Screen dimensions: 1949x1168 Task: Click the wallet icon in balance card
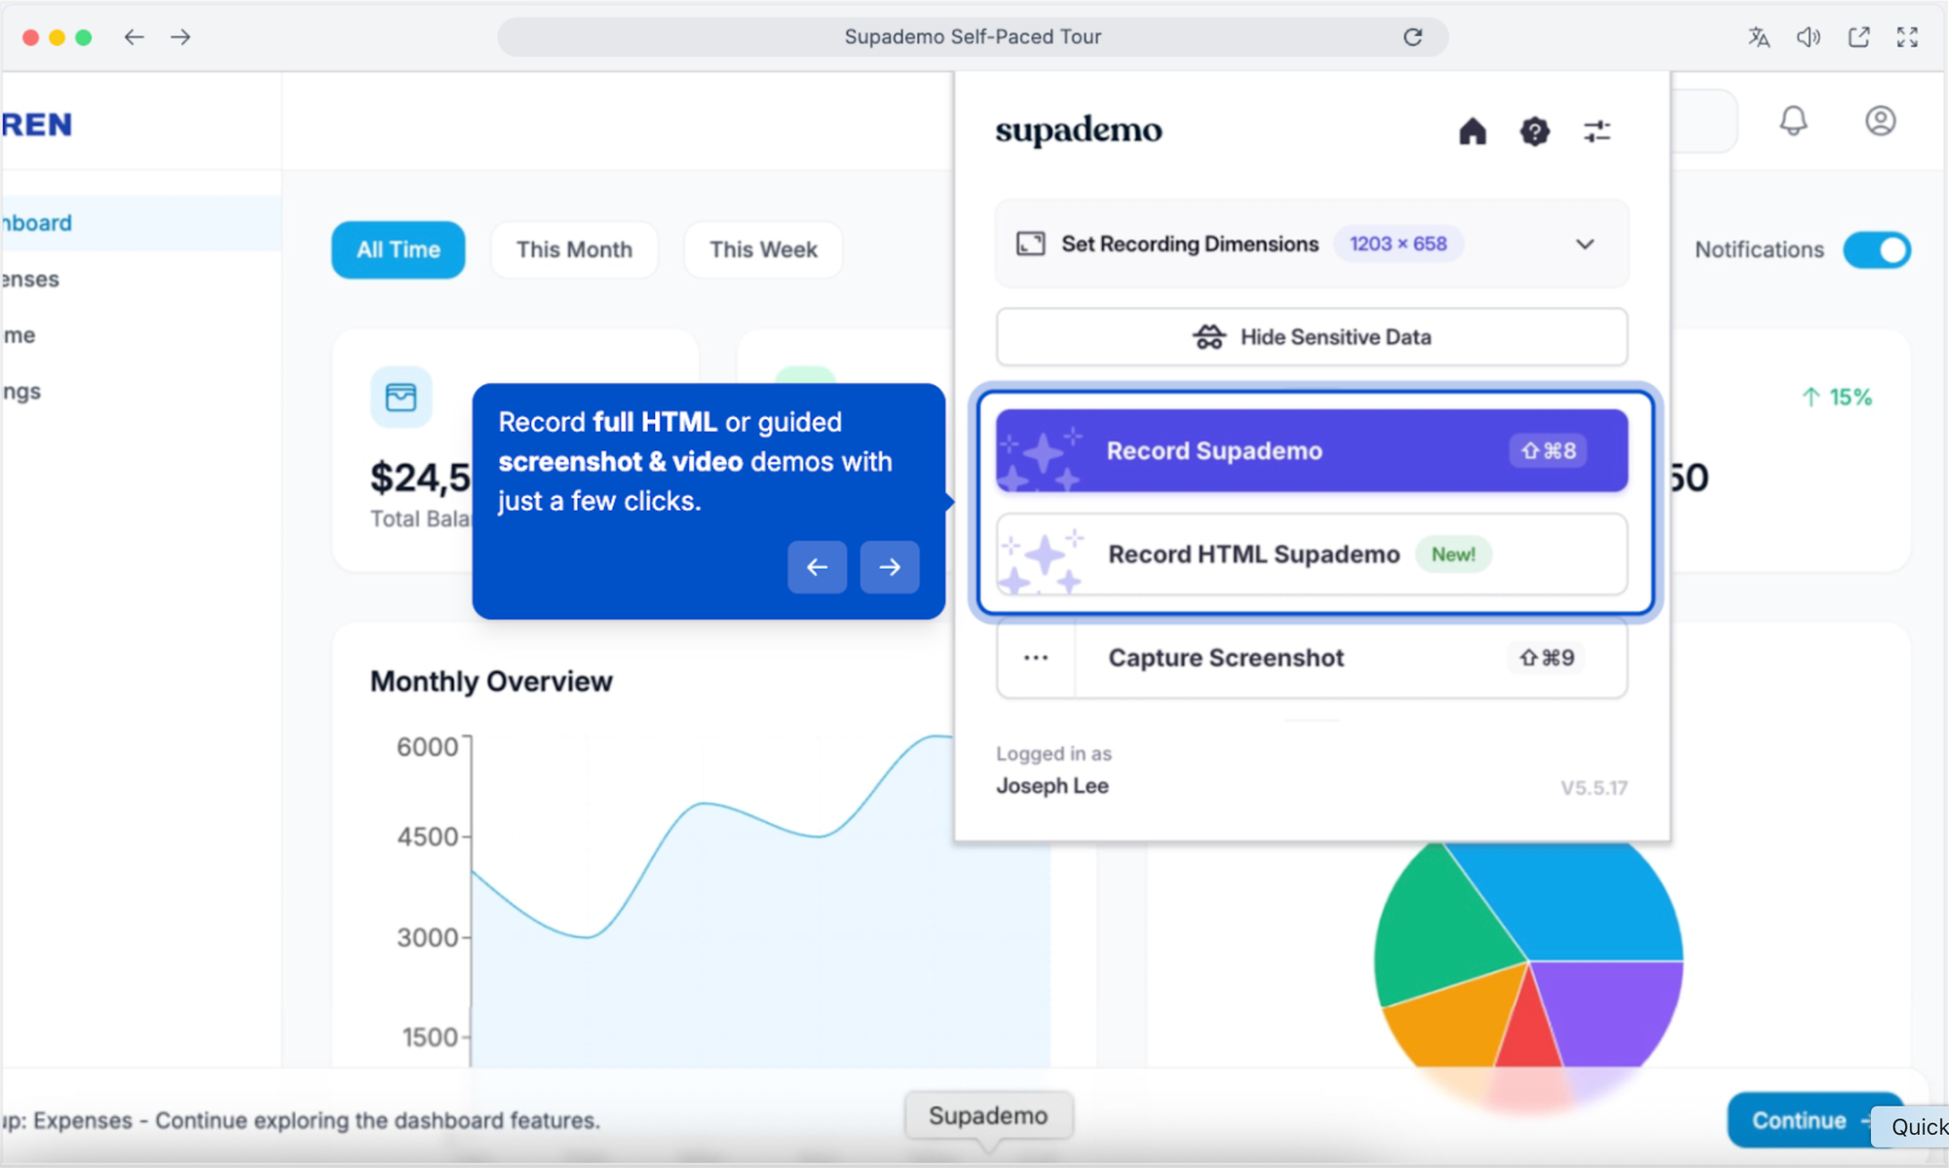pyautogui.click(x=401, y=396)
